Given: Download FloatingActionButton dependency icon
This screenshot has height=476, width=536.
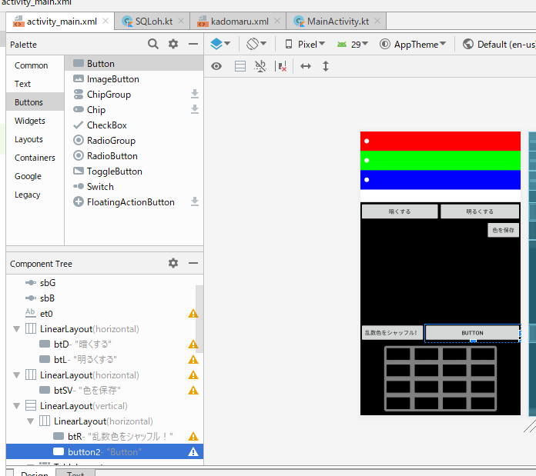Looking at the screenshot, I should 195,201.
